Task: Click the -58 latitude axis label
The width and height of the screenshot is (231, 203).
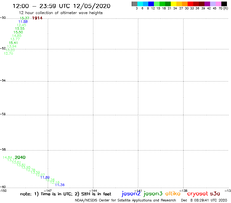Action: 3,150
